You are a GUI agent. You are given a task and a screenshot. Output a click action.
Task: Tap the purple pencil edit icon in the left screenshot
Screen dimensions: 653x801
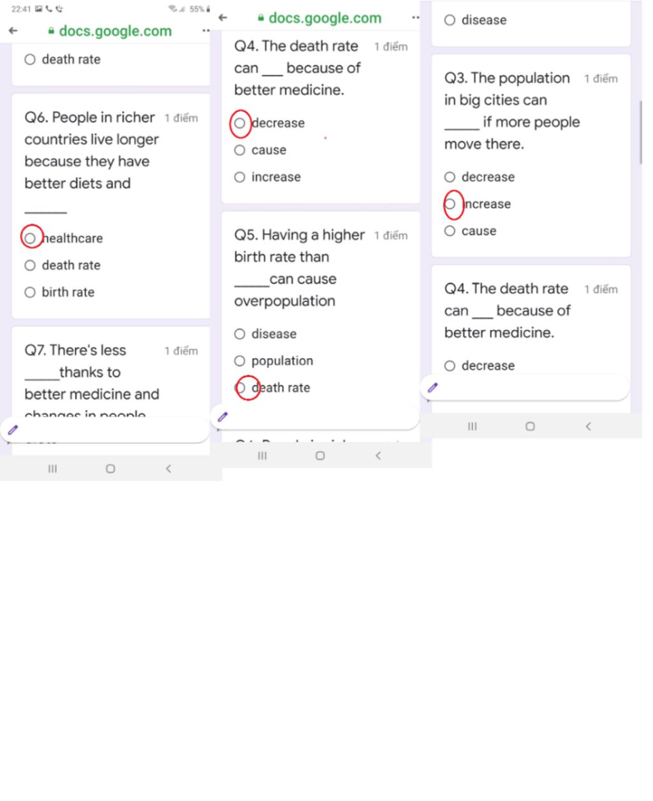tap(13, 430)
